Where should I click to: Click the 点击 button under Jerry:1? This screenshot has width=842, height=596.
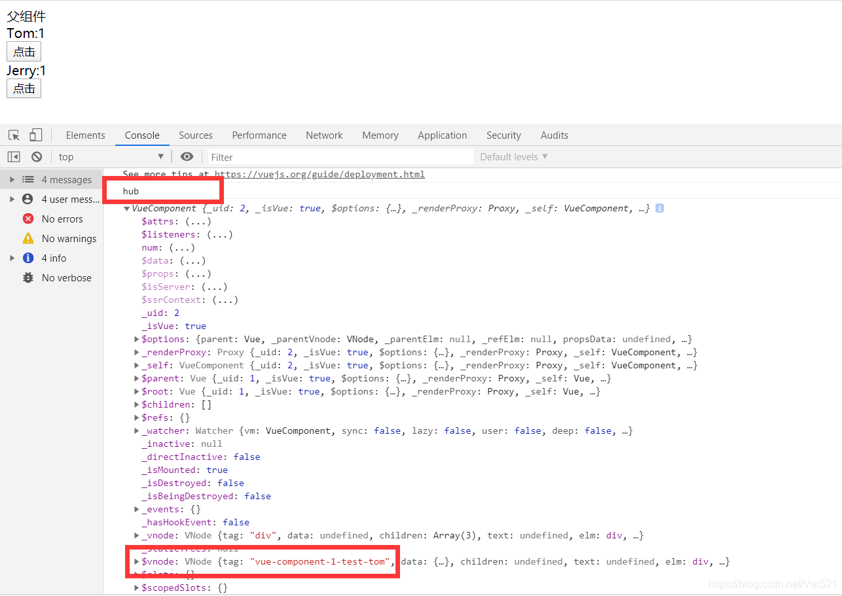pyautogui.click(x=24, y=88)
